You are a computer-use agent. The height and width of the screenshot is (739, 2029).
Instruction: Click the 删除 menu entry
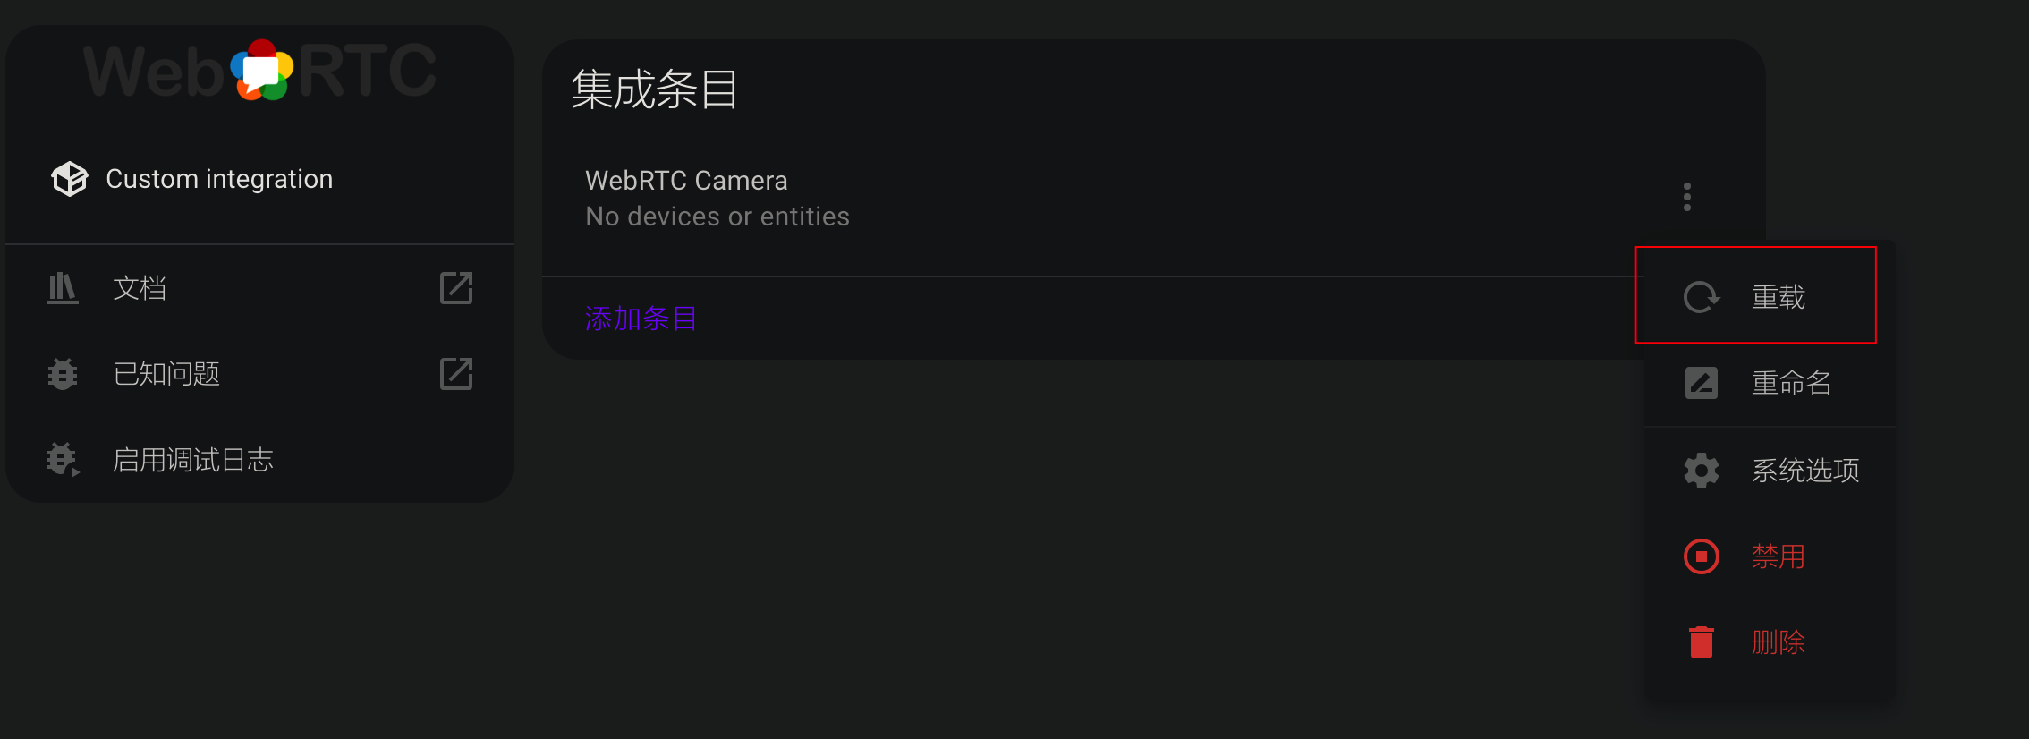[1779, 641]
